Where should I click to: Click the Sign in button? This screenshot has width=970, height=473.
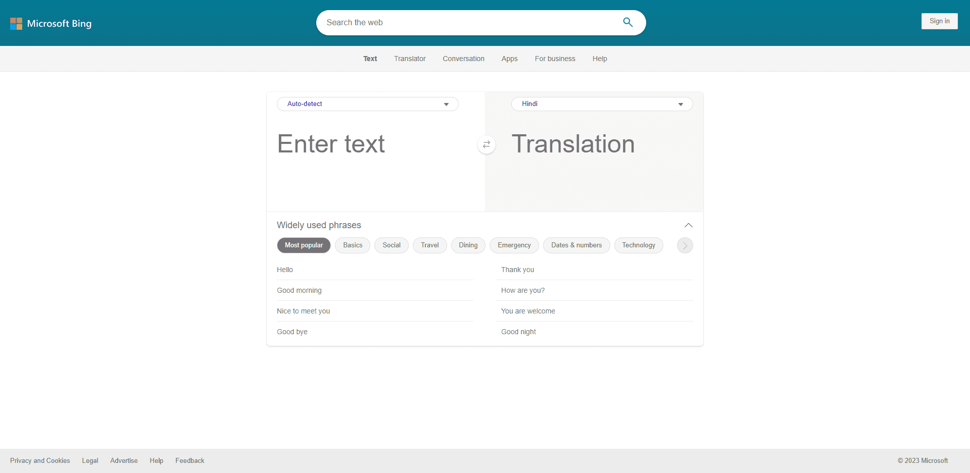click(939, 21)
